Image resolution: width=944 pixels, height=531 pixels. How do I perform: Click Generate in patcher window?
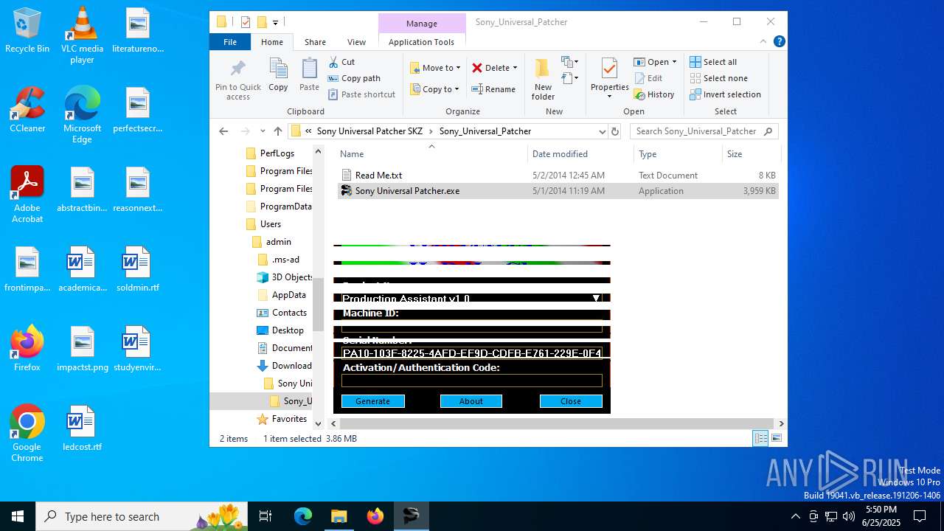click(373, 401)
